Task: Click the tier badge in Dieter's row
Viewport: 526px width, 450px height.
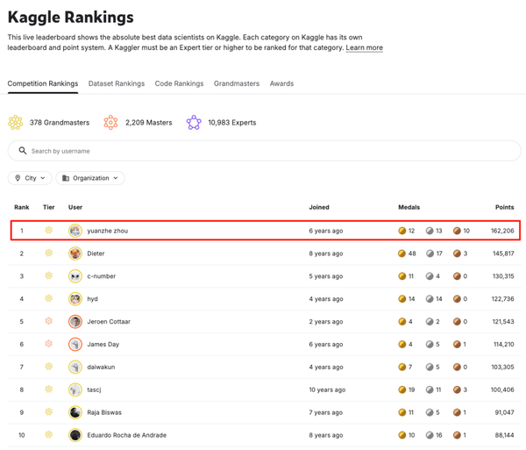Action: (48, 253)
